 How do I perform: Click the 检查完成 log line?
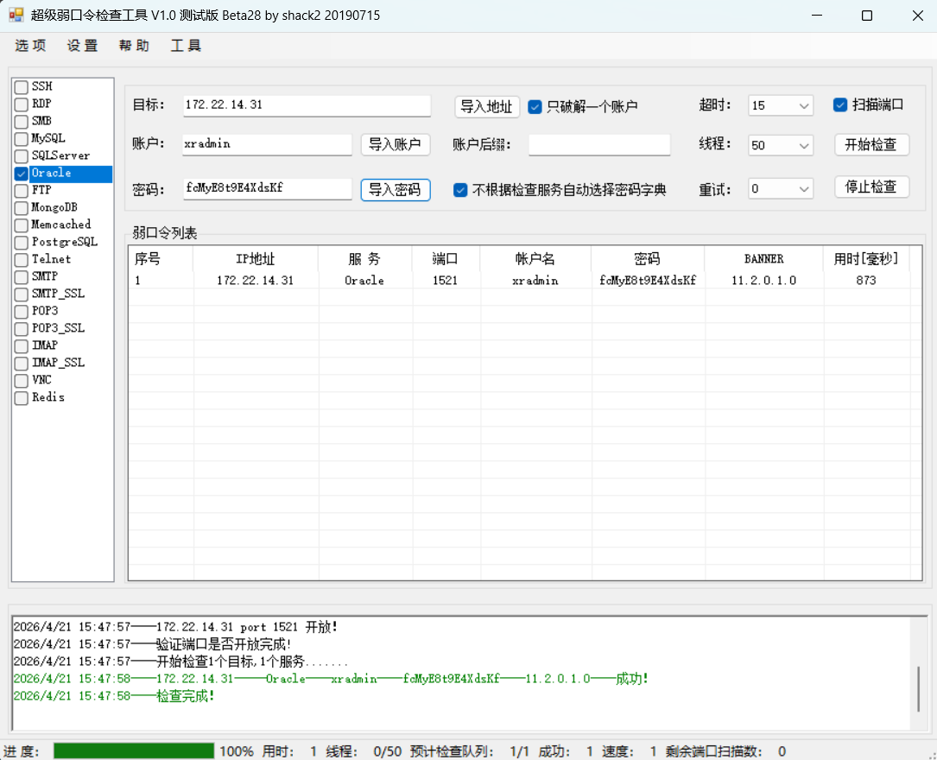click(113, 696)
